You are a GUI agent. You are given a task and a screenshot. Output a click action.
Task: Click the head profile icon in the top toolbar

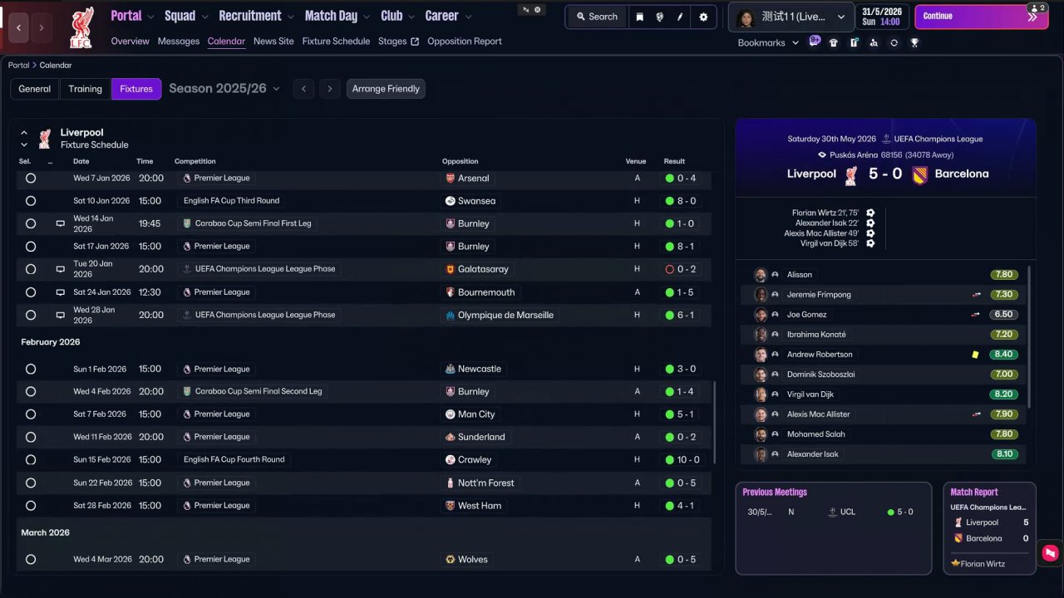(660, 17)
